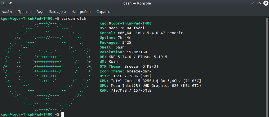This screenshot has width=269, height=117.
Task: Click the 'WM: KWin' line
Action: pyautogui.click(x=109, y=62)
